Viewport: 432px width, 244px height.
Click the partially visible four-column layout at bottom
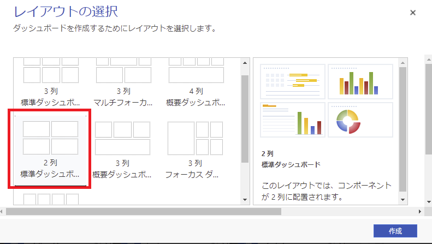(51, 199)
